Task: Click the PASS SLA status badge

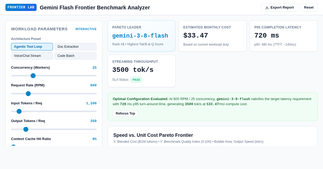Action: tap(136, 80)
